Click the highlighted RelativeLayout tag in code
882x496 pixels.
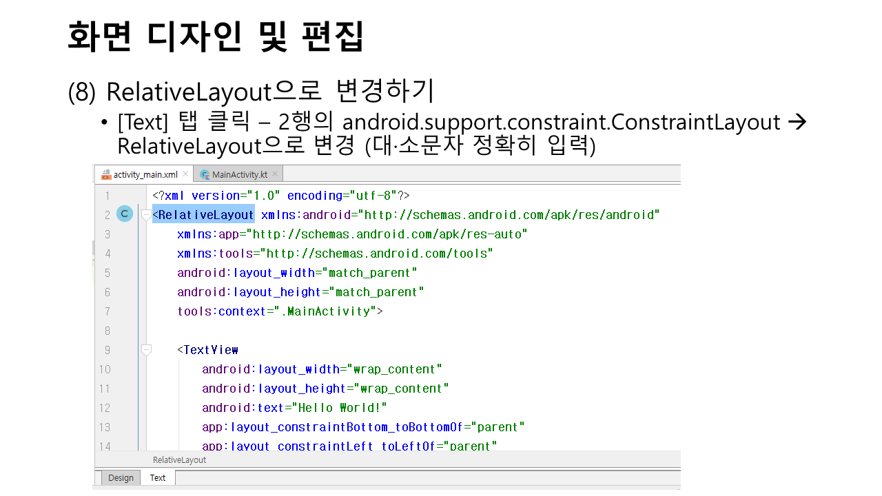click(205, 215)
